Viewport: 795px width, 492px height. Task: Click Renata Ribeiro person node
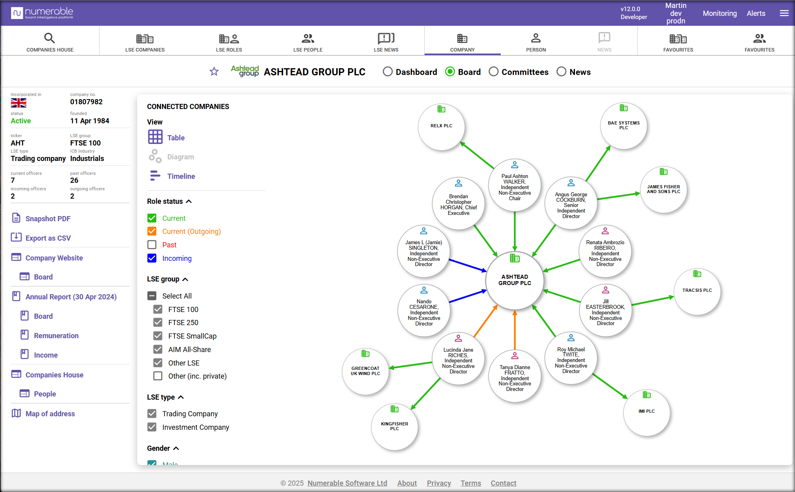605,251
